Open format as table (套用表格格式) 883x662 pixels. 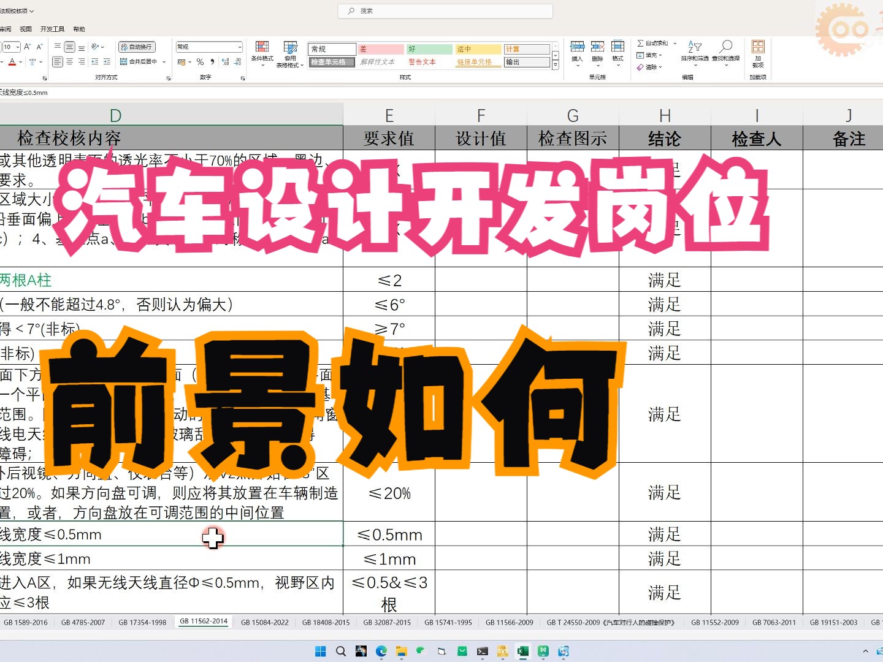290,54
